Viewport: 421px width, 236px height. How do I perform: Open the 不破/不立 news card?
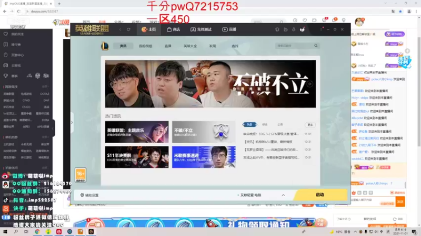[204, 132]
